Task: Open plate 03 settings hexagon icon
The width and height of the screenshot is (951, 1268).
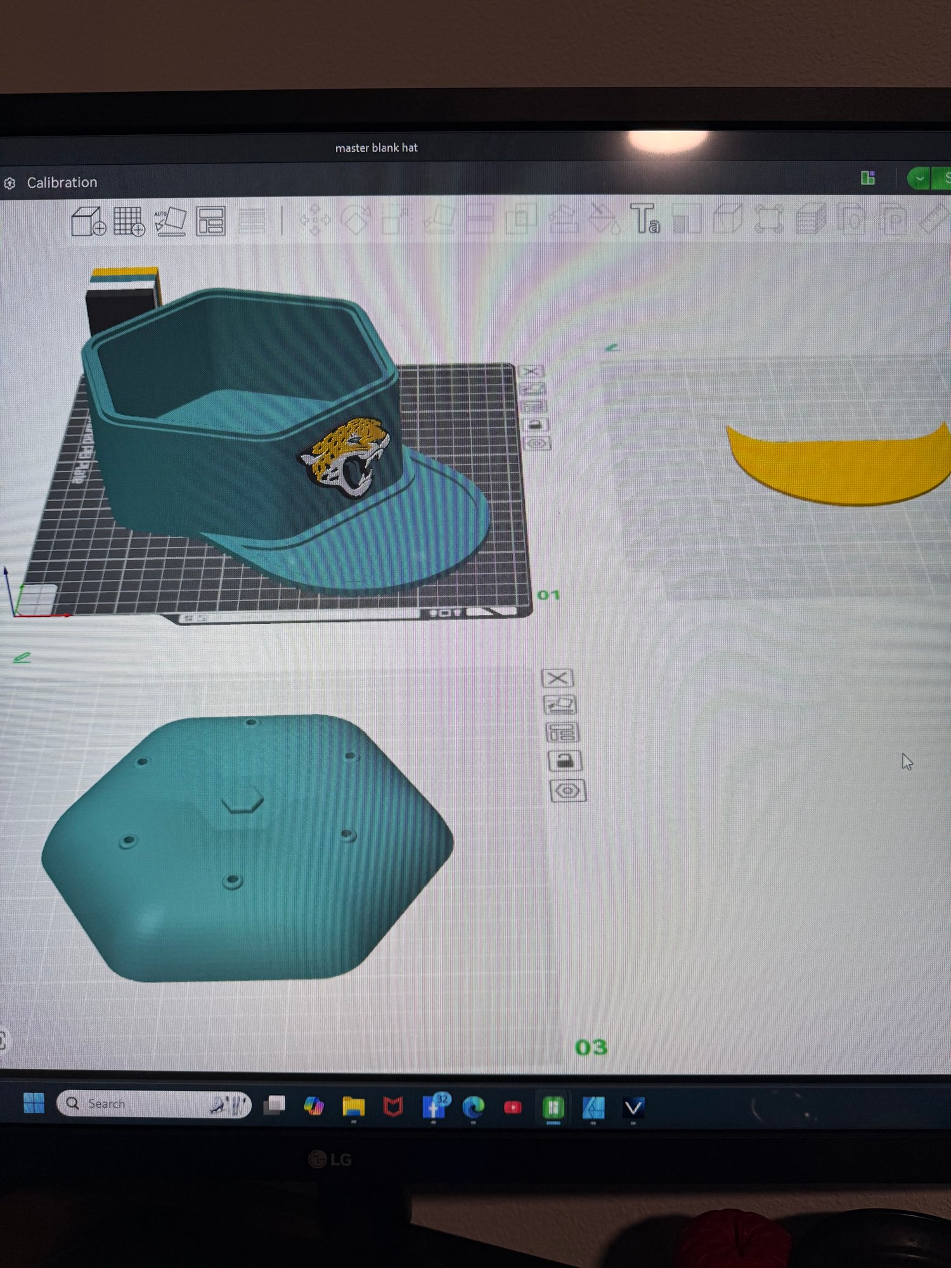Action: point(568,791)
